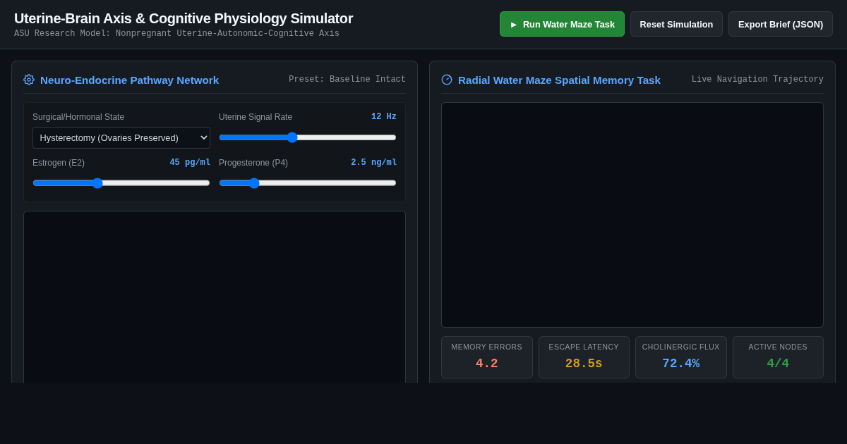Click the Uterine-Brain Axis simulator title
The image size is (847, 444).
184,18
